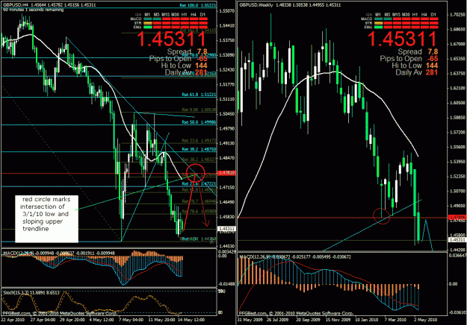Select the 'Ret 23.6 1.49172' Fibonacci label
This screenshot has height=325, width=467.
(199, 141)
